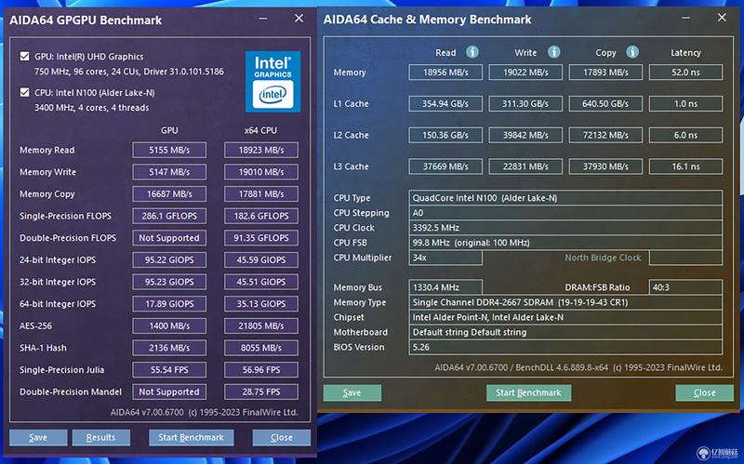Screen dimensions: 744x464
Task: Click the empty North Bridge Clock field
Action: (x=686, y=258)
